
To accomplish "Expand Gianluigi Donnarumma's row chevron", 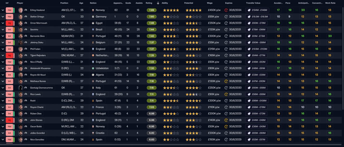I will [3, 88].
